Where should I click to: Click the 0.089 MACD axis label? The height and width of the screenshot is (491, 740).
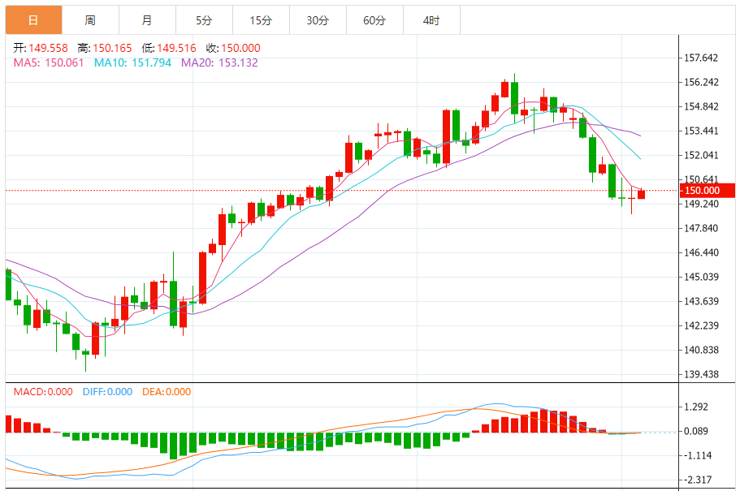[696, 431]
